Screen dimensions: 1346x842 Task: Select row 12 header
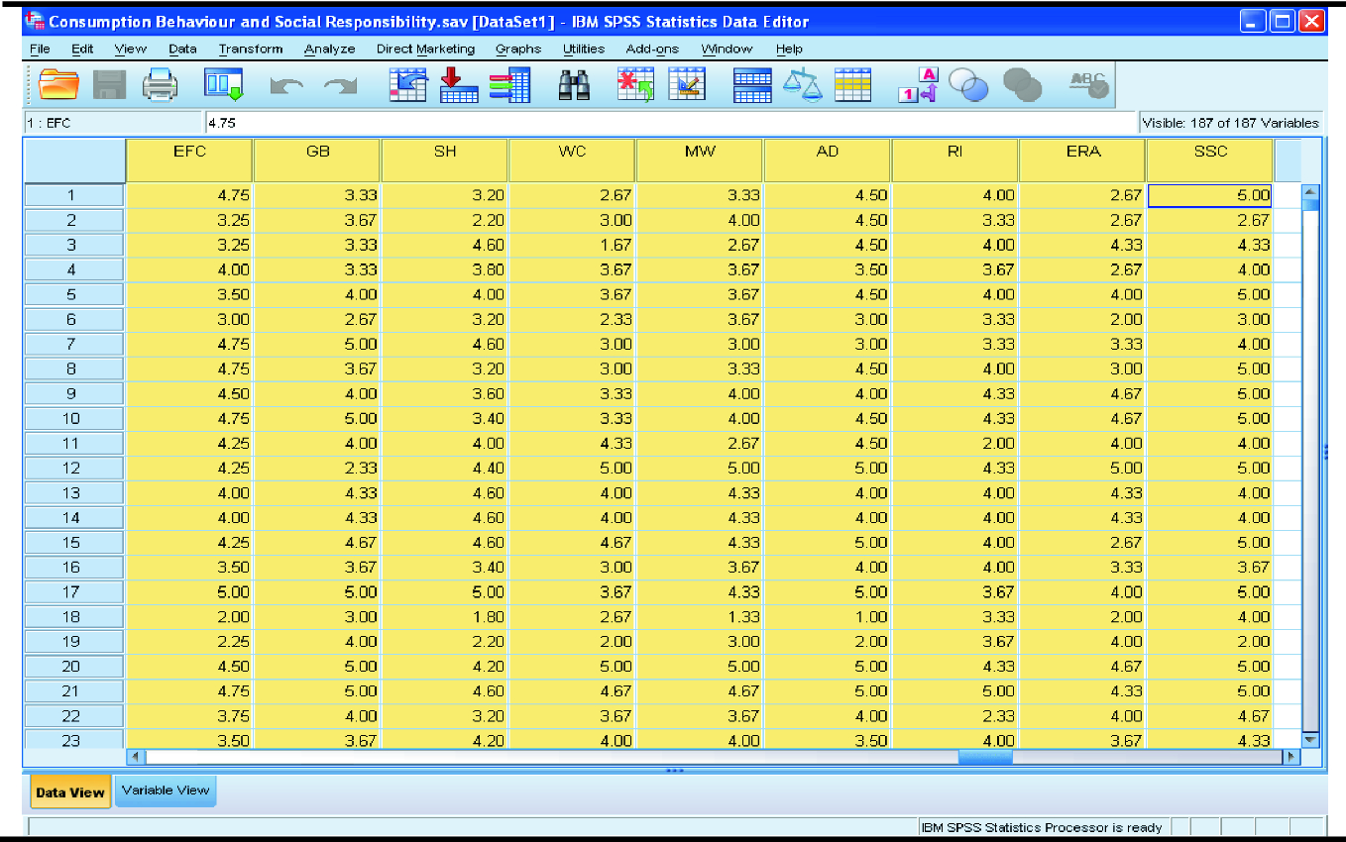(x=72, y=469)
